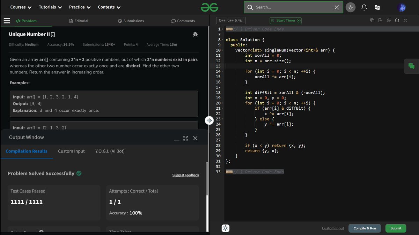Close the Output Window
419x235 pixels.
click(x=195, y=138)
